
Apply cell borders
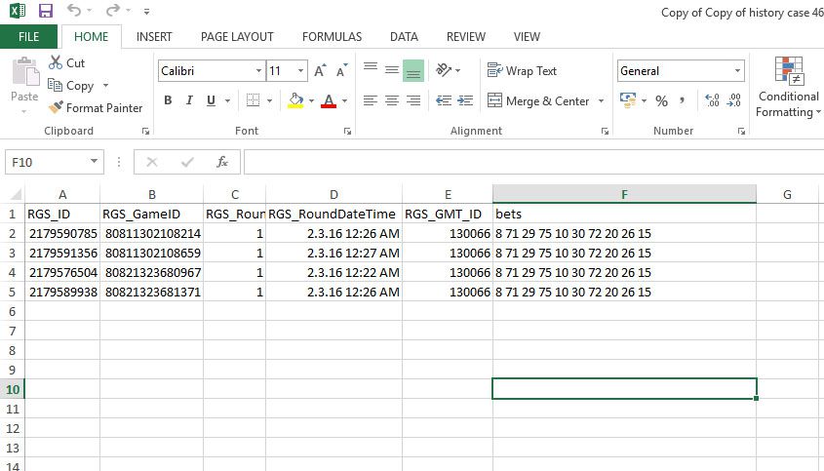(254, 100)
